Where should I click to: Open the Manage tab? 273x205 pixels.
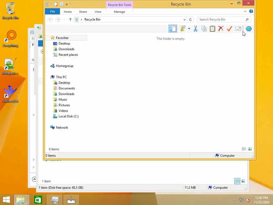119,12
